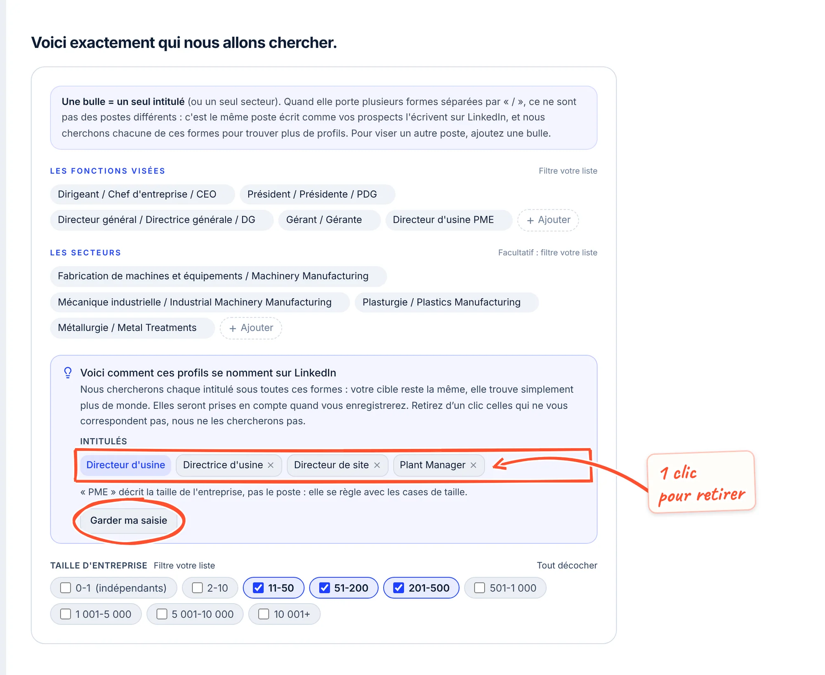Click the Garder ma saisie button
The image size is (825, 675).
(x=129, y=520)
